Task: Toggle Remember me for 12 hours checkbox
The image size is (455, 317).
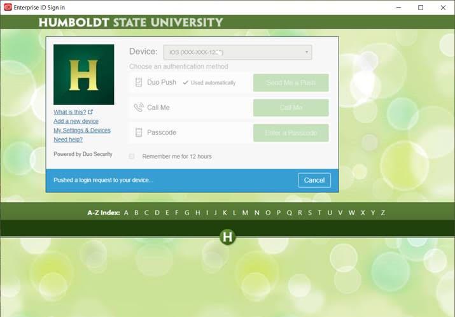Action: 132,157
